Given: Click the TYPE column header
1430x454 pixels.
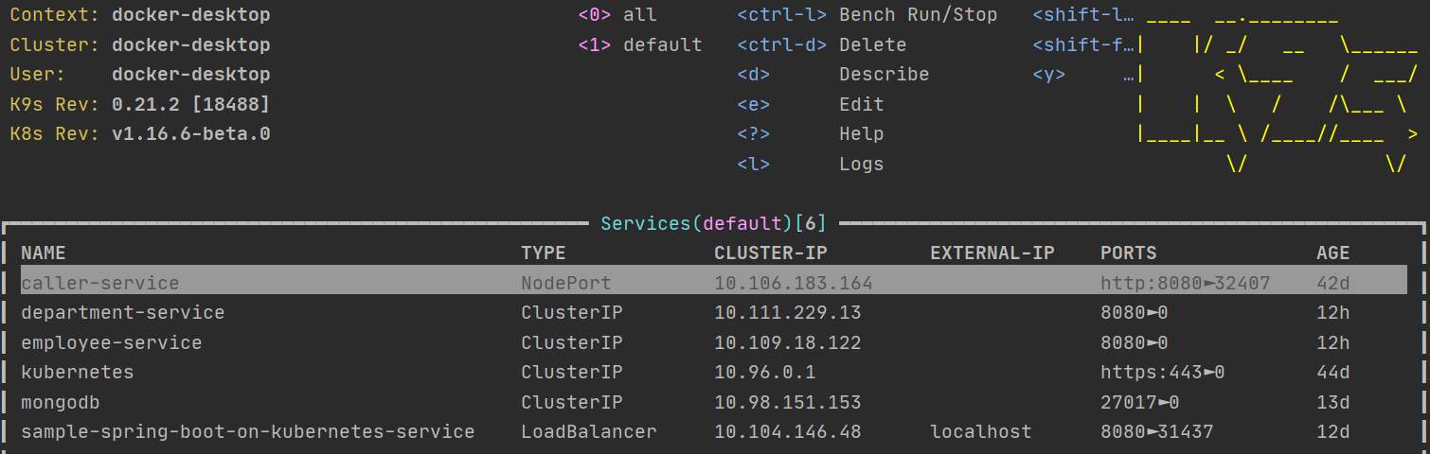Looking at the screenshot, I should pos(543,253).
